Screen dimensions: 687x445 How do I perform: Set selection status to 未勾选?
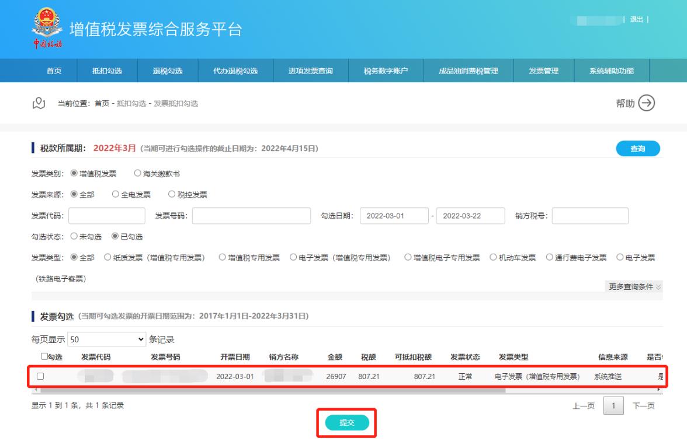74,237
